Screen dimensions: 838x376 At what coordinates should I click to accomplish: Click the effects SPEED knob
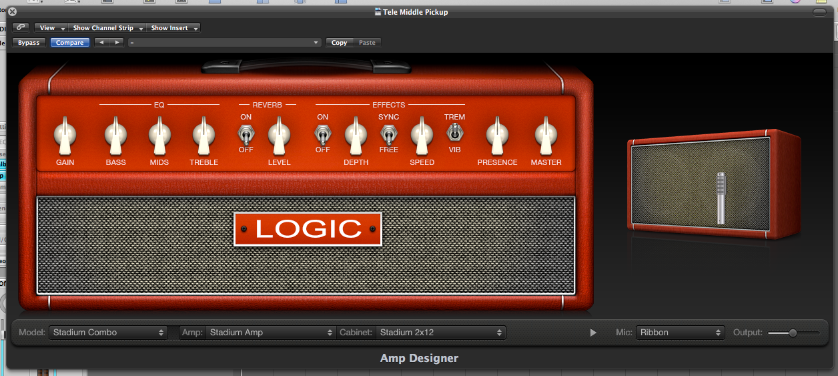(x=421, y=136)
